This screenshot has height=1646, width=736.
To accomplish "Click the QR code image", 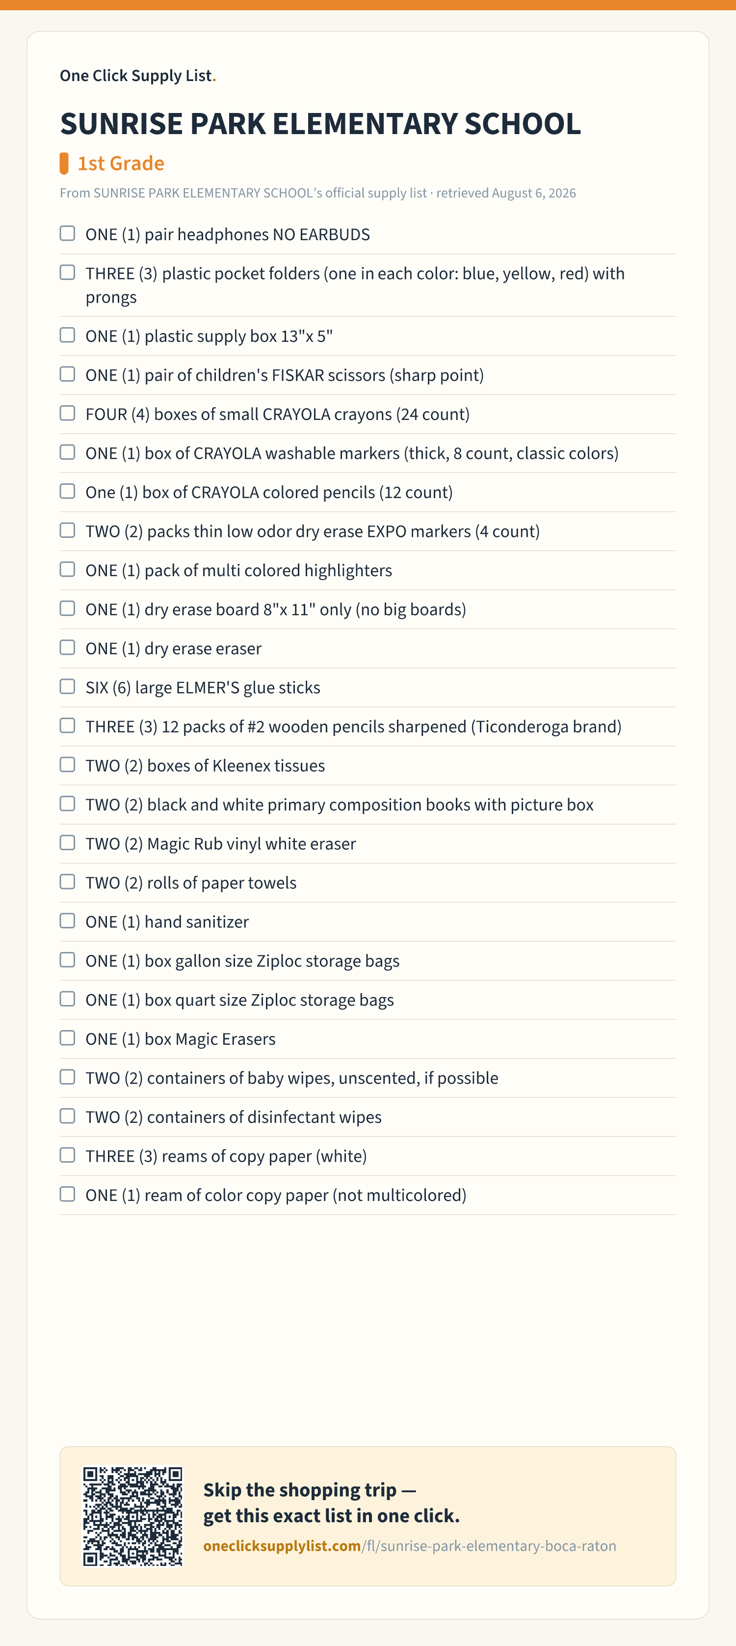I will click(133, 1516).
